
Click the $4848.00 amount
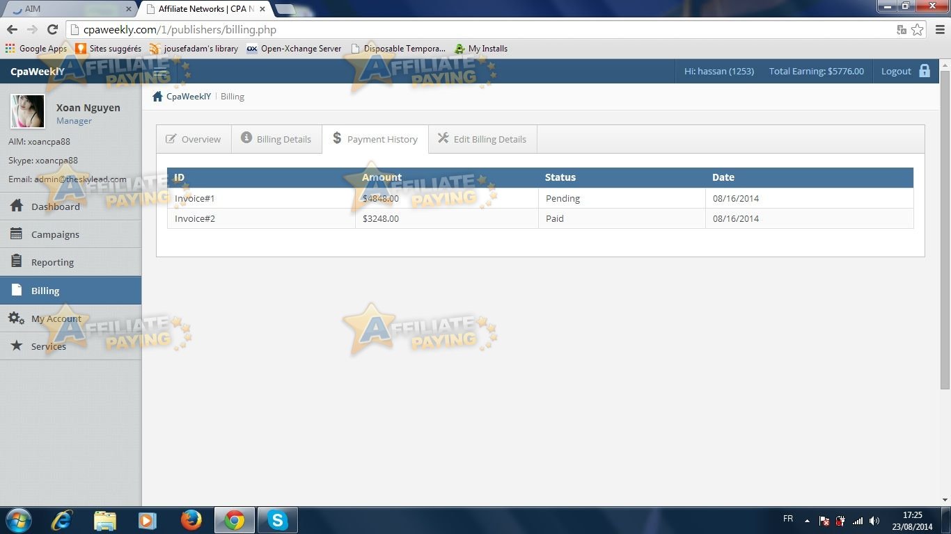point(381,198)
